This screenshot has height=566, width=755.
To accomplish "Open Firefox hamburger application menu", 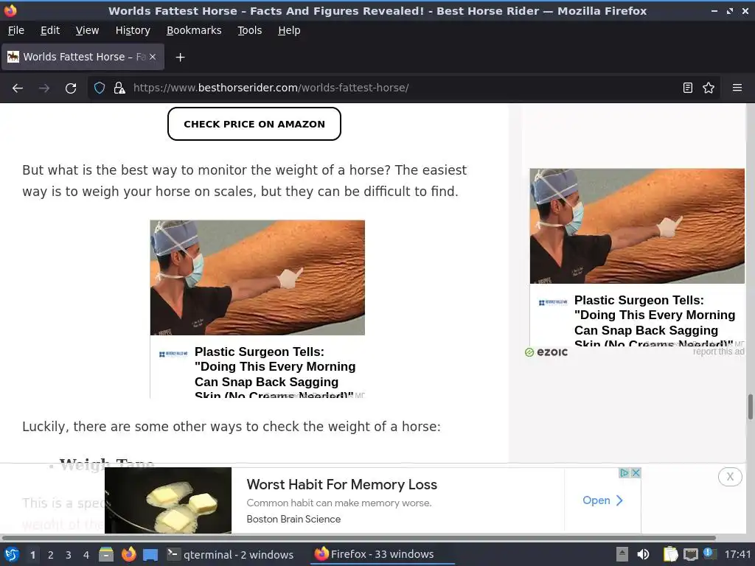I will tap(737, 88).
